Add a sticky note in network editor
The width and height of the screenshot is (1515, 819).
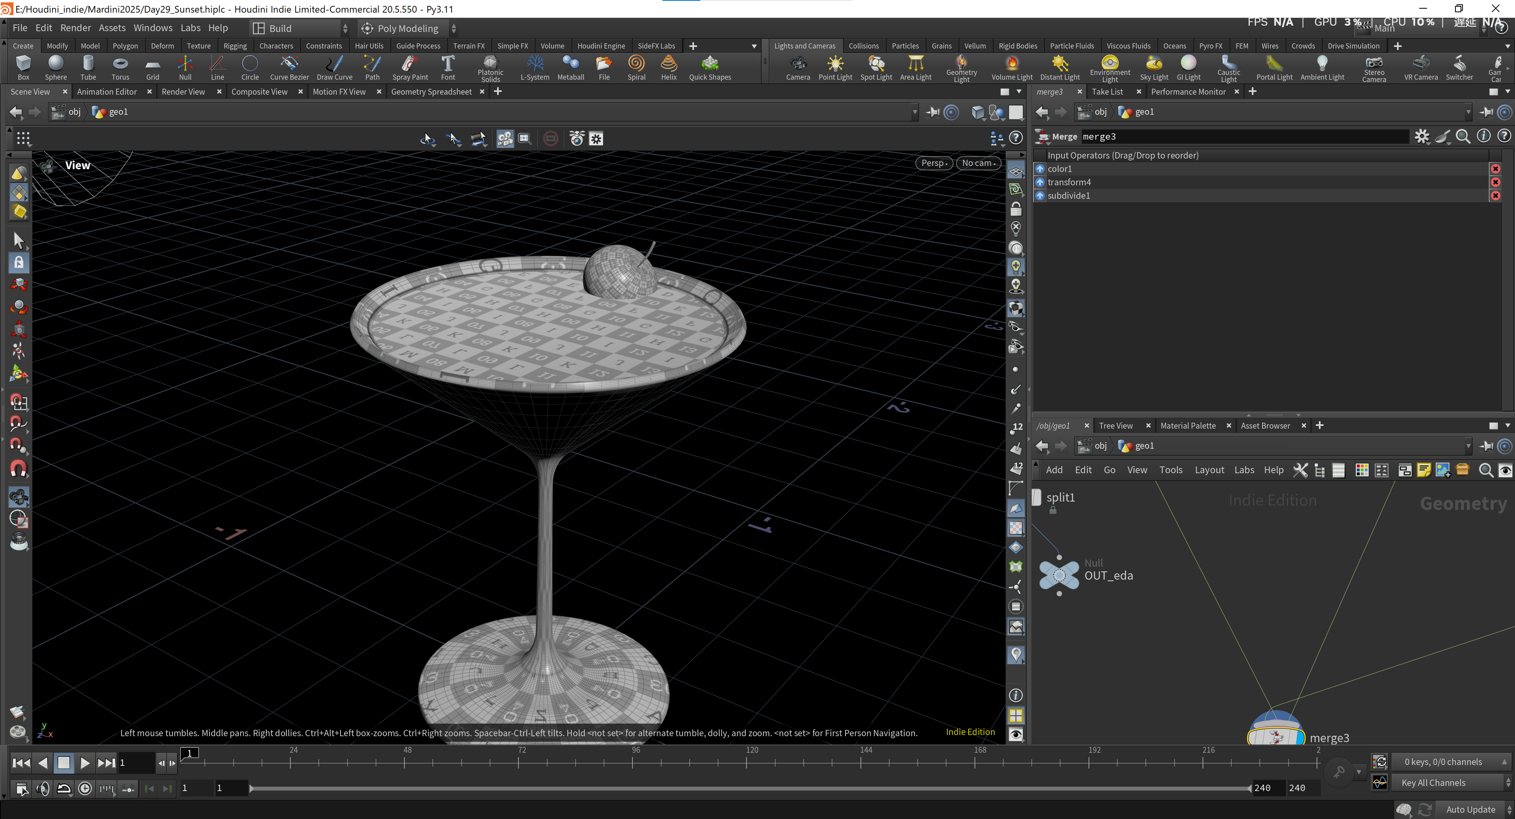[1424, 470]
